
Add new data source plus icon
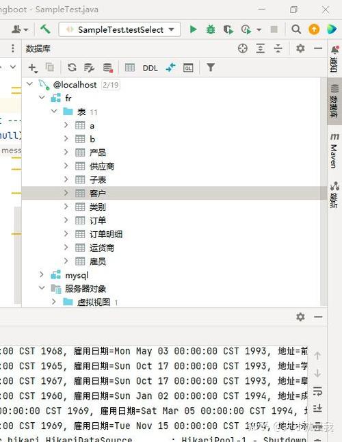[x=32, y=68]
